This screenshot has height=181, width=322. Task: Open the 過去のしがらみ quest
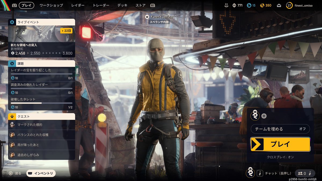point(42,155)
